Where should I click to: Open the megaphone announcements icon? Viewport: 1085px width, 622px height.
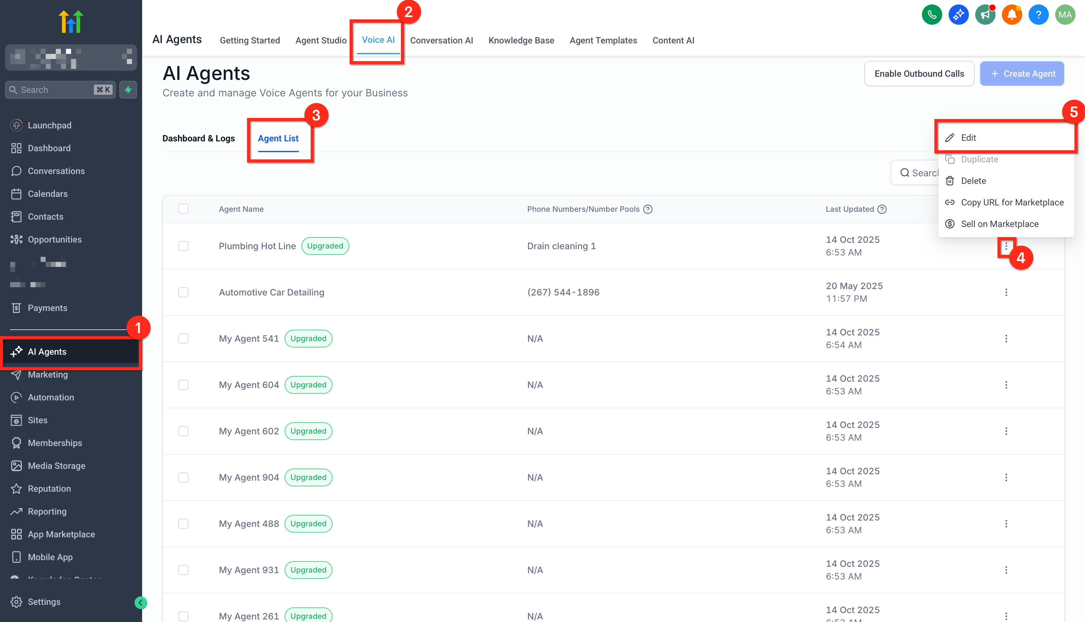tap(985, 15)
